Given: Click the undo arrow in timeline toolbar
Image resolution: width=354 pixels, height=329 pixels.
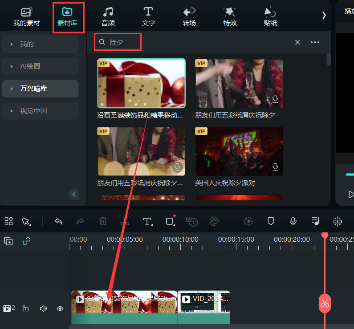Looking at the screenshot, I should point(58,221).
